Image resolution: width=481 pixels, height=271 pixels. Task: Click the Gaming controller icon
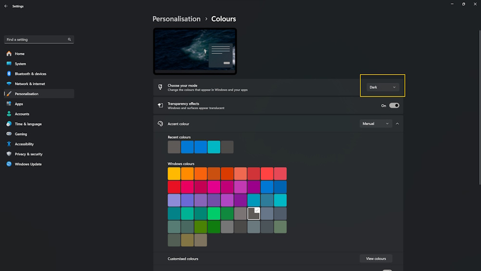(x=9, y=134)
